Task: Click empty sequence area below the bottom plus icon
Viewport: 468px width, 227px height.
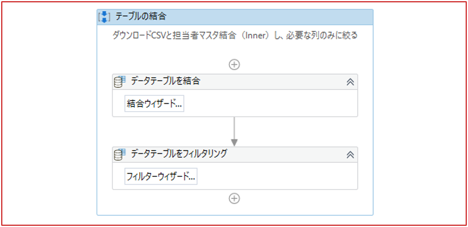Action: [x=235, y=210]
